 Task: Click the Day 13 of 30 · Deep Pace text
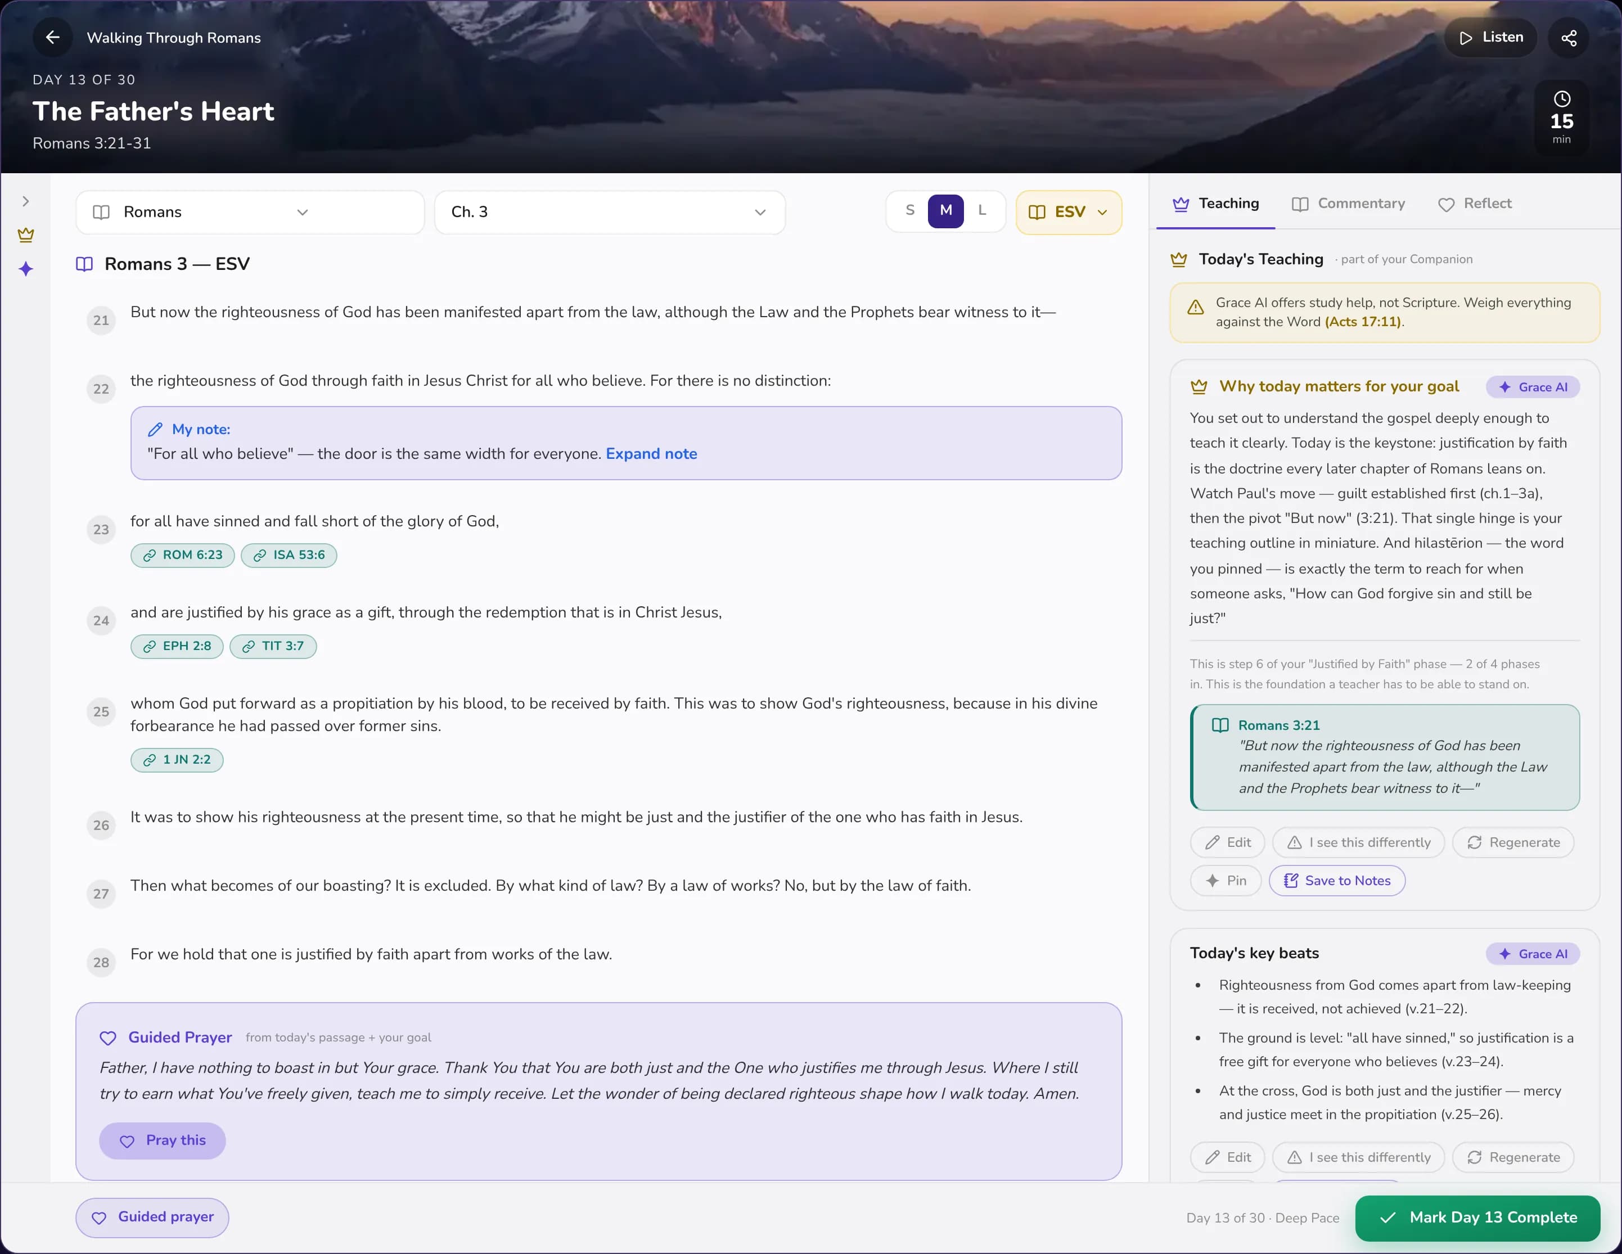click(x=1263, y=1219)
